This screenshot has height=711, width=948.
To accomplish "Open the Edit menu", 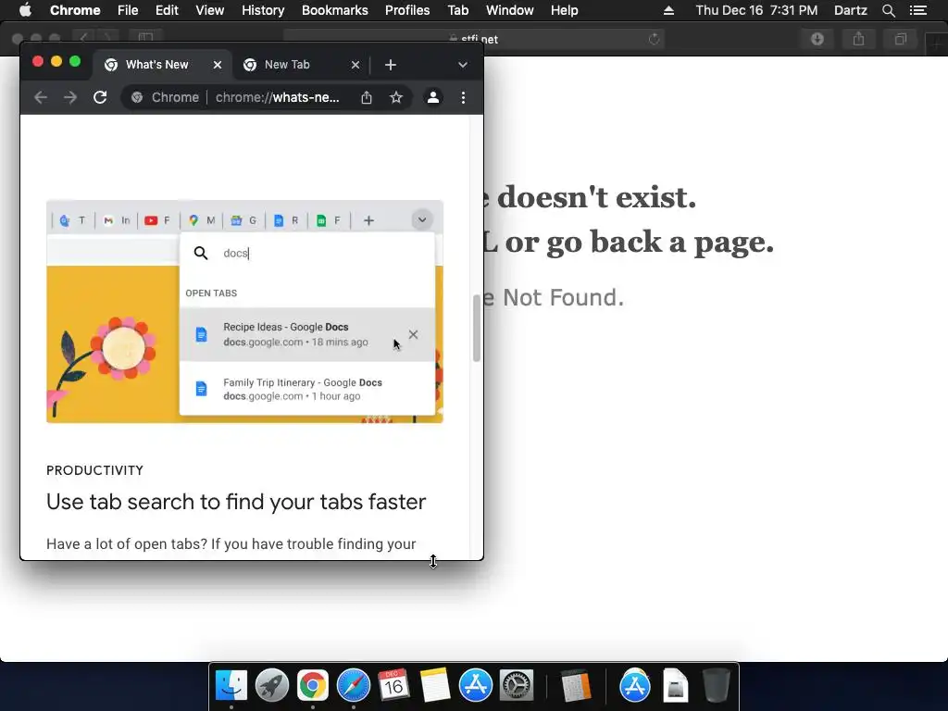I will tap(167, 10).
